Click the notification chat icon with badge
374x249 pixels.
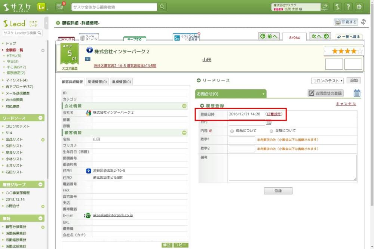[x=59, y=7]
